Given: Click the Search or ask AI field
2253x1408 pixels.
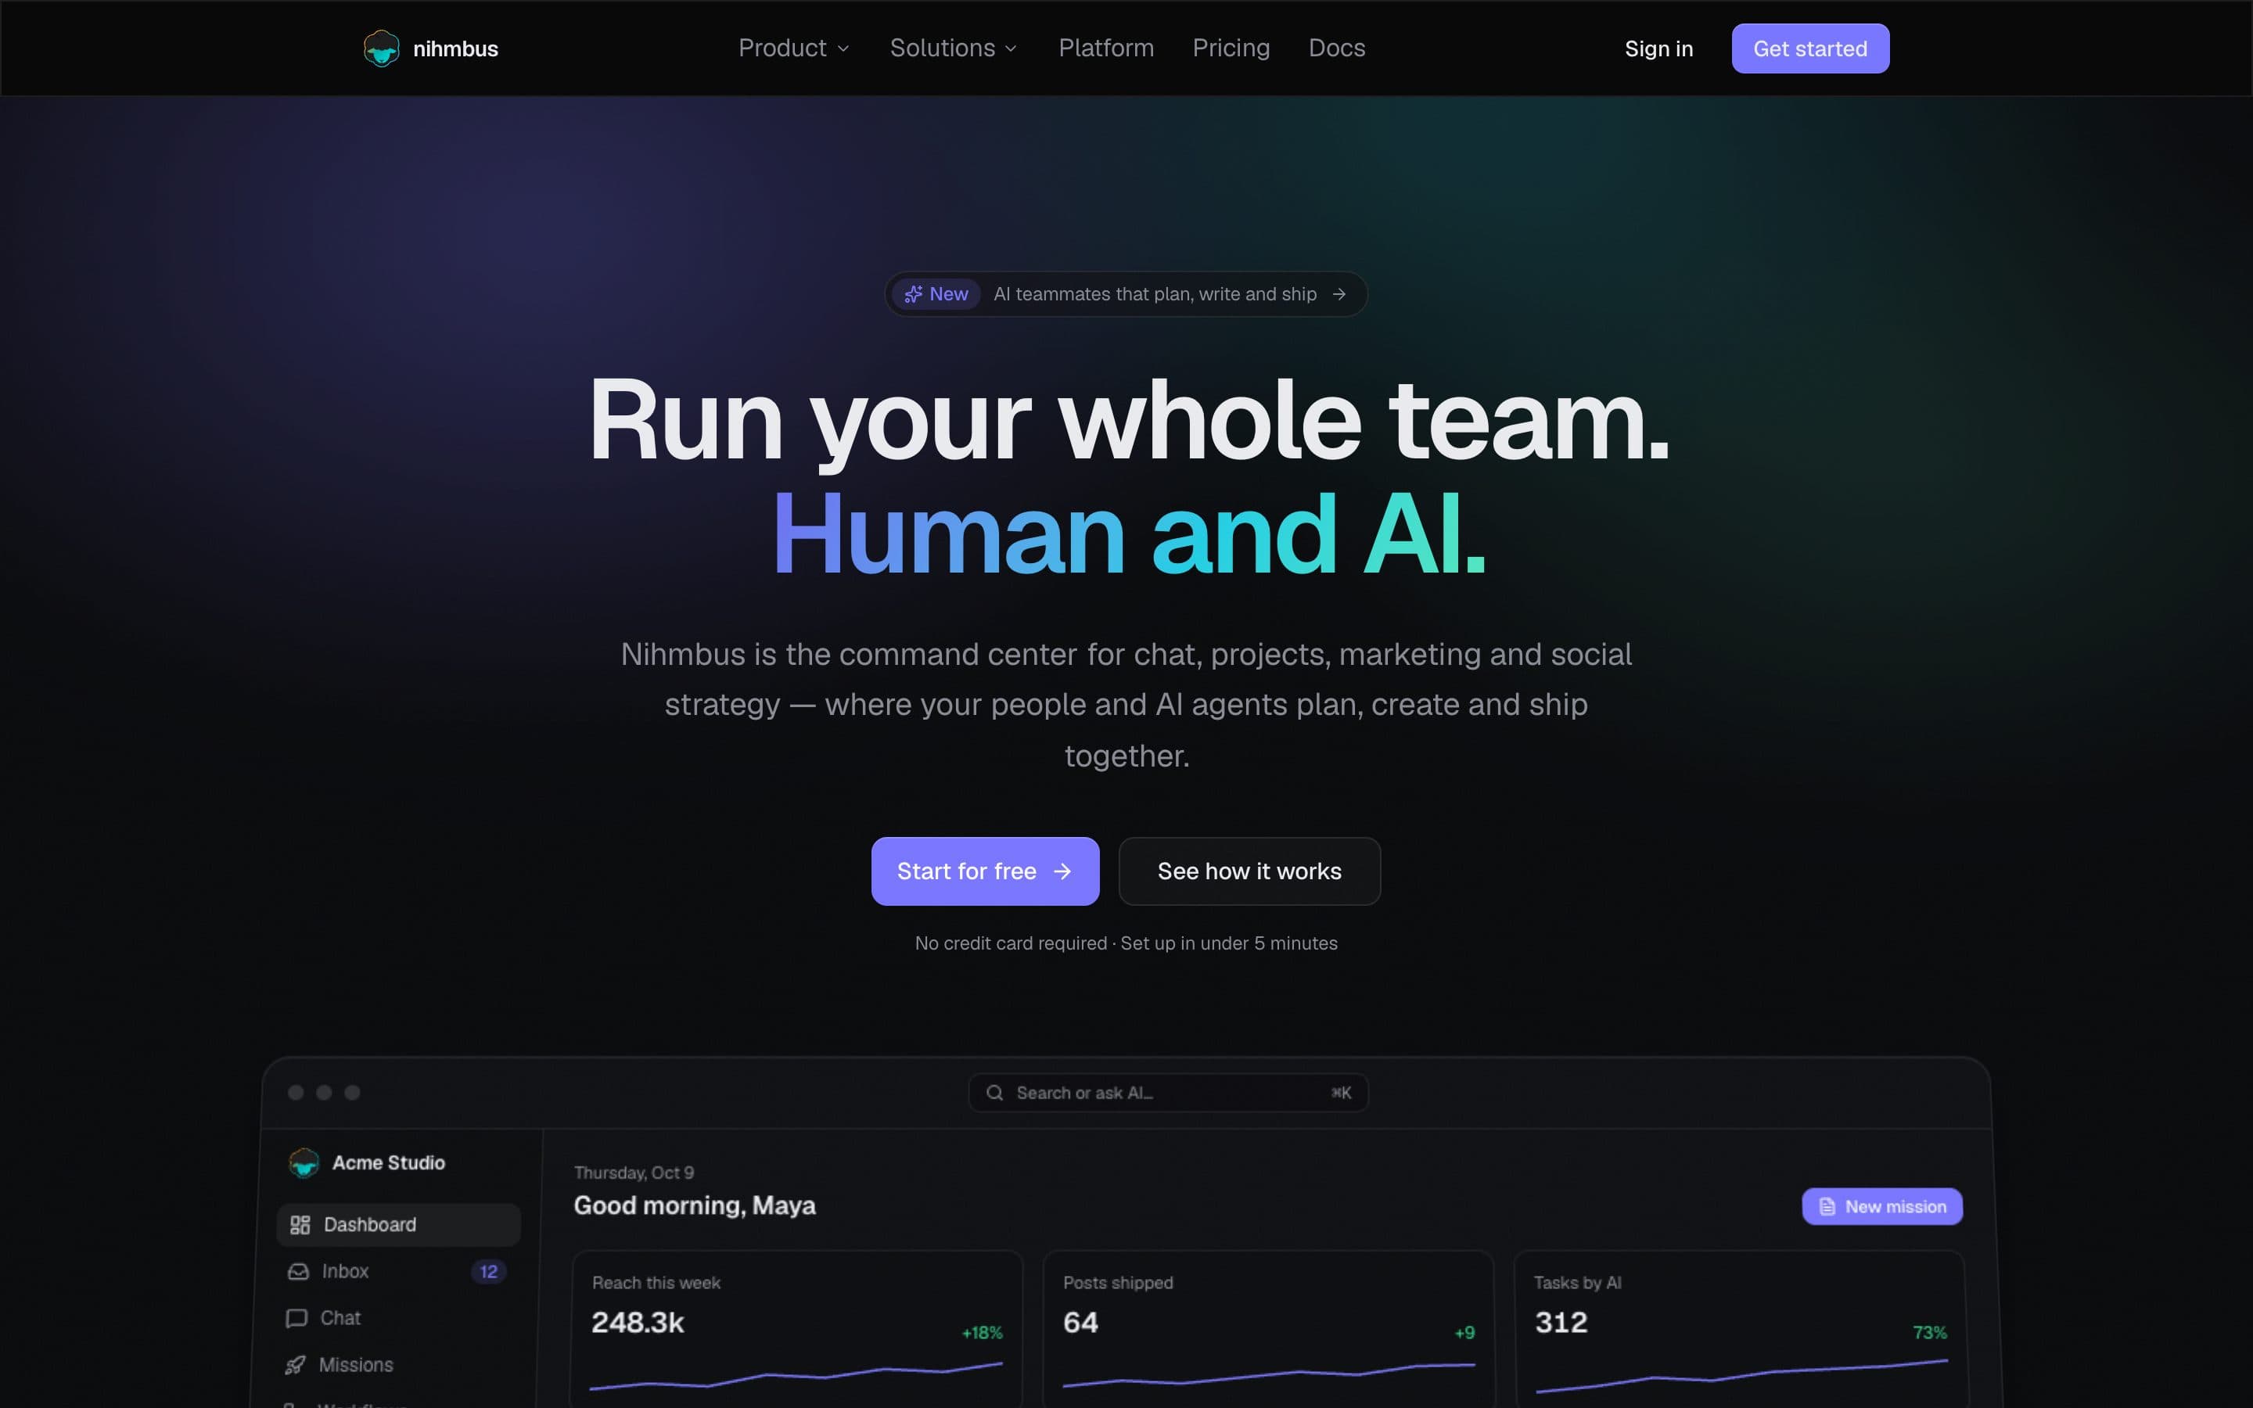Looking at the screenshot, I should click(1167, 1092).
